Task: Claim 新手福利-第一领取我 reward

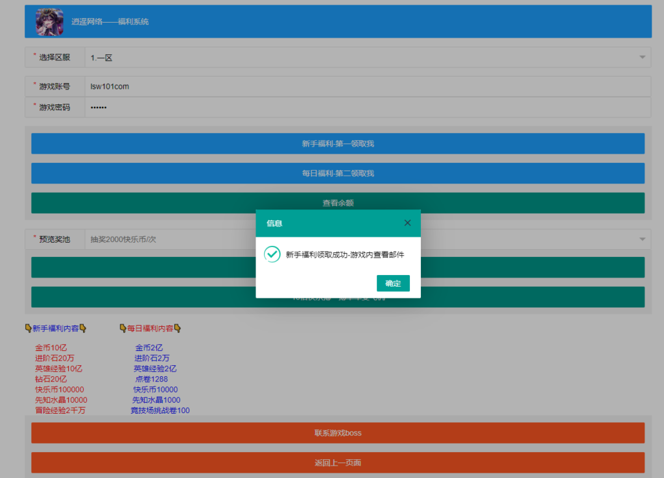Action: 338,144
